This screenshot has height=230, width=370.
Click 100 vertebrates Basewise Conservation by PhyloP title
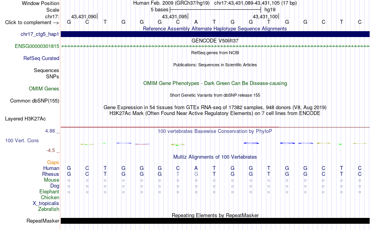point(215,131)
